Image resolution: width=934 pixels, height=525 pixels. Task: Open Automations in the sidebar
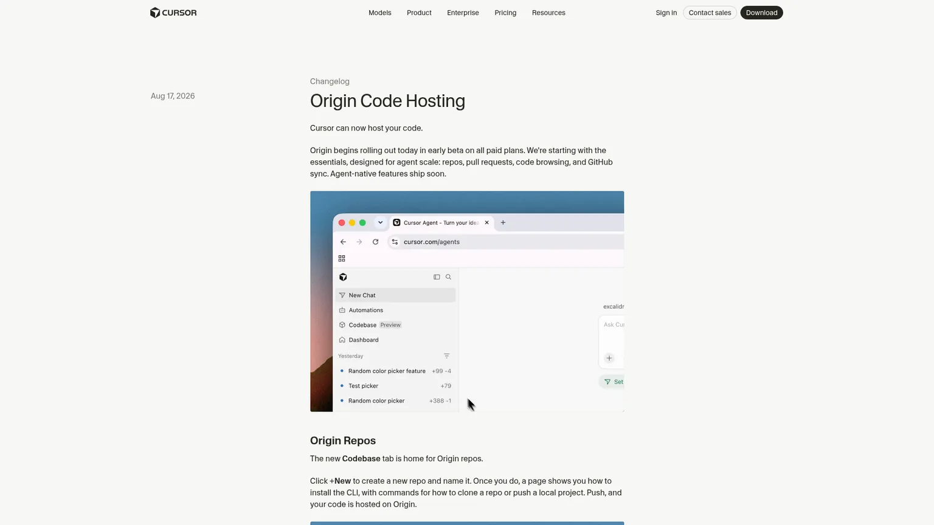[x=395, y=310]
